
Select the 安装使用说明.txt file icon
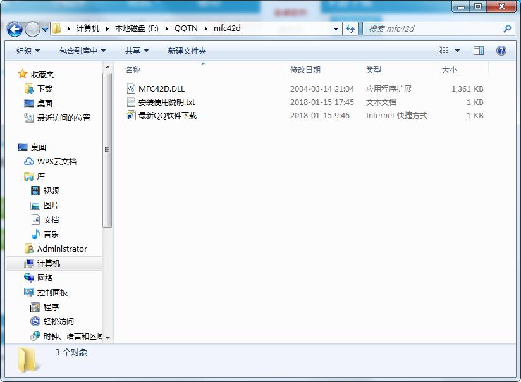point(131,102)
